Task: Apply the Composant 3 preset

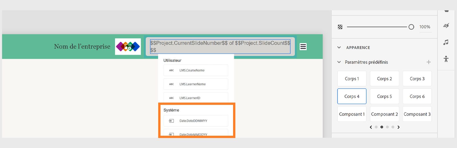Action: 417,114
